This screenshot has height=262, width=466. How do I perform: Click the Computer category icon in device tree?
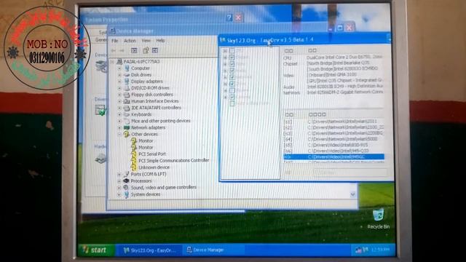127,68
